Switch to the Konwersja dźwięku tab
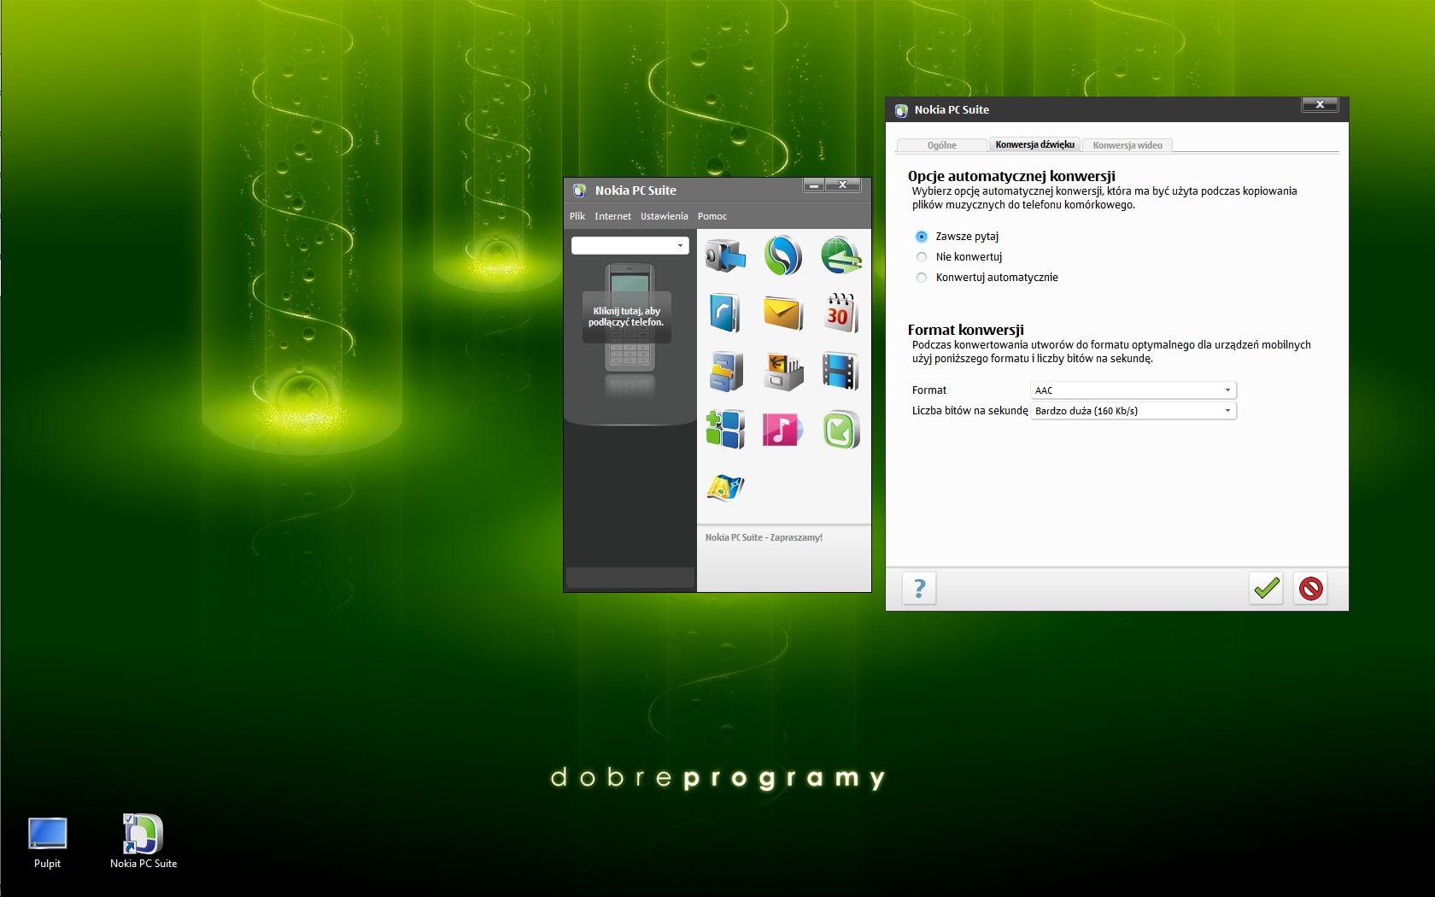The image size is (1435, 897). 1034,144
